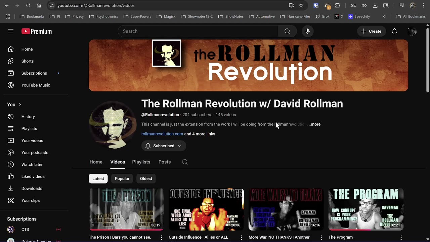
Task: Open the Subscribed notification dropdown
Action: click(164, 146)
